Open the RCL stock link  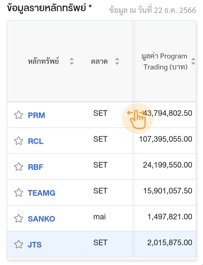tap(36, 141)
